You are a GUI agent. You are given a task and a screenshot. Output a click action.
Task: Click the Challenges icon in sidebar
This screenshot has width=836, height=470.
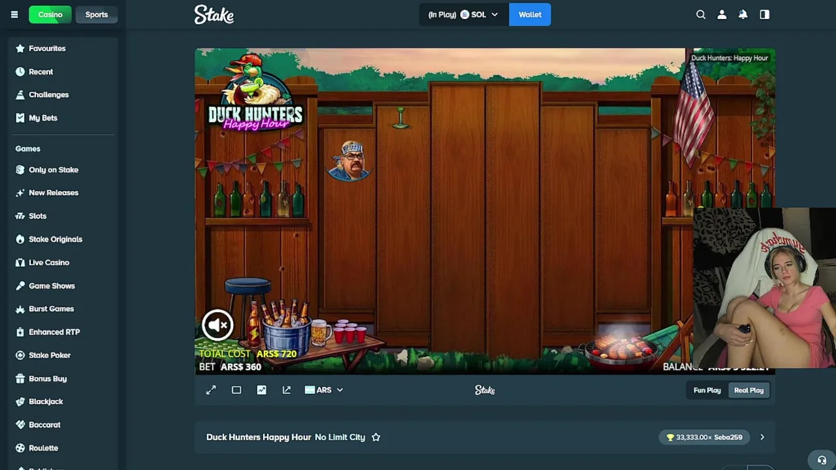point(20,95)
